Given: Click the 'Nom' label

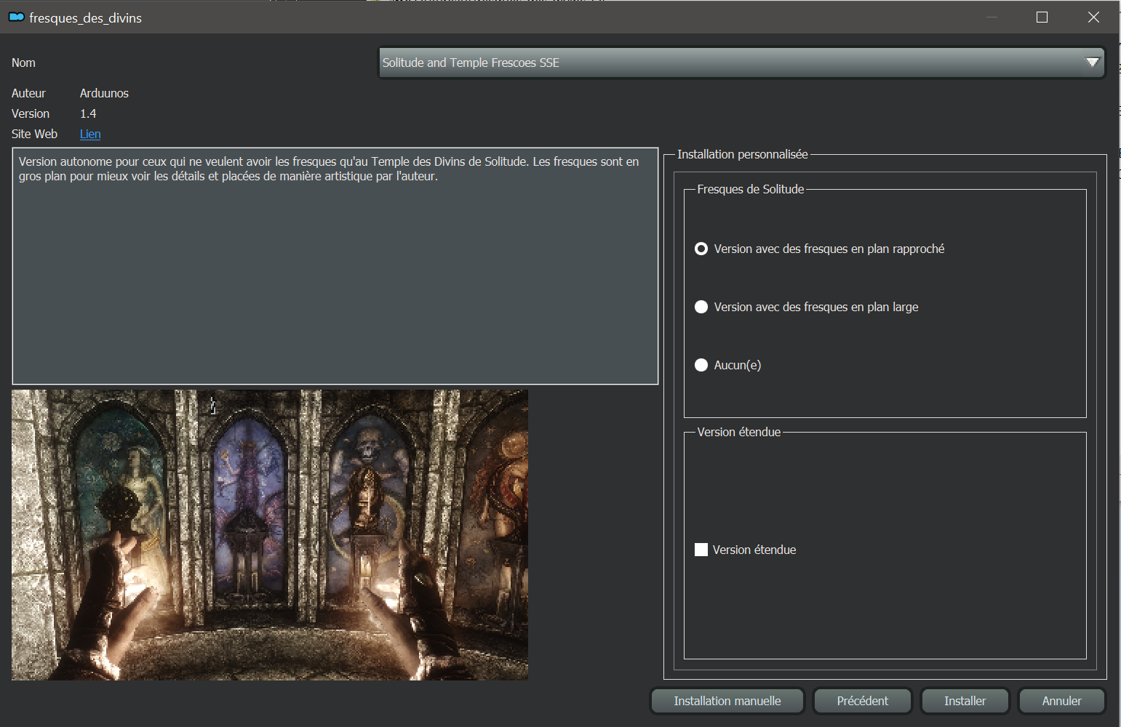Looking at the screenshot, I should 23,63.
